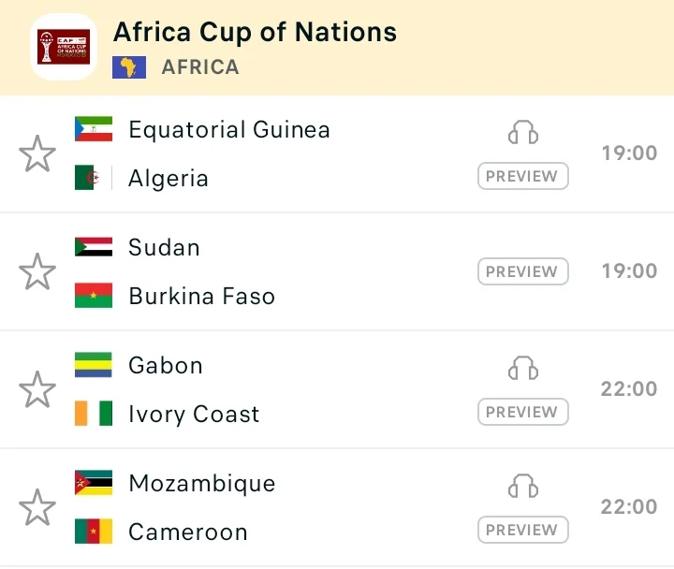Open PREVIEW for Equatorial Guinea vs Algeria
The image size is (674, 569).
523,176
